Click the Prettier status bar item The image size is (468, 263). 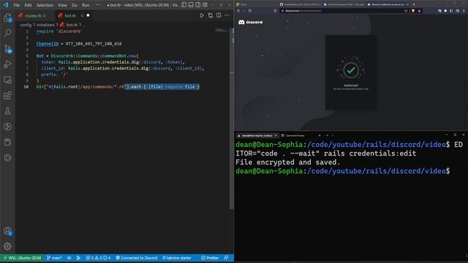tap(210, 258)
